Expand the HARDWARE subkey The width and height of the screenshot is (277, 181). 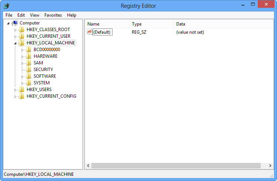(x=22, y=57)
